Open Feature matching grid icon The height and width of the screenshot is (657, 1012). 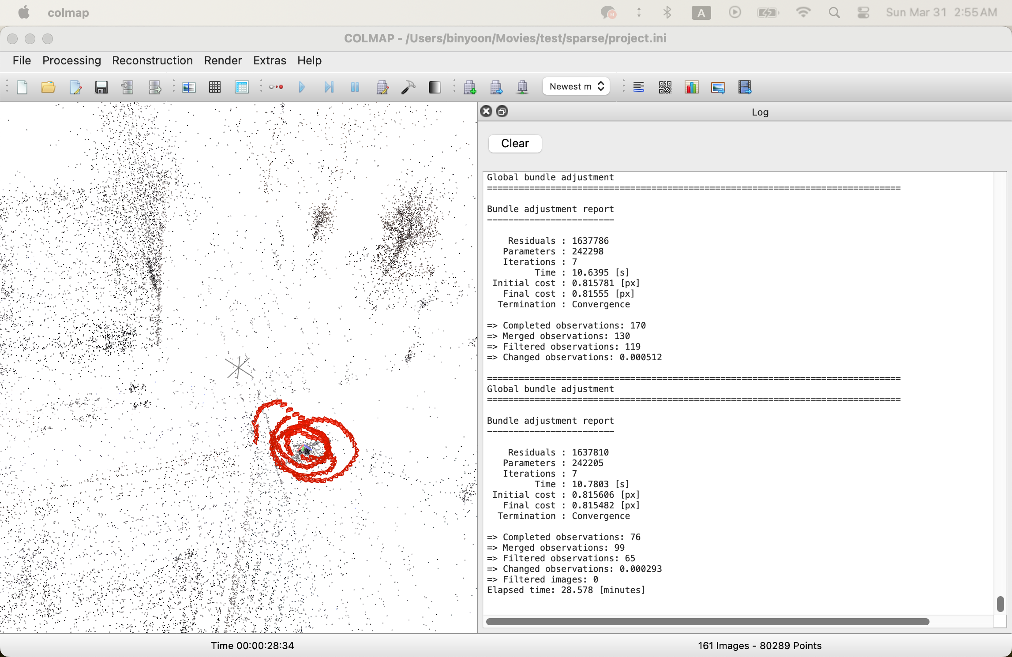215,87
